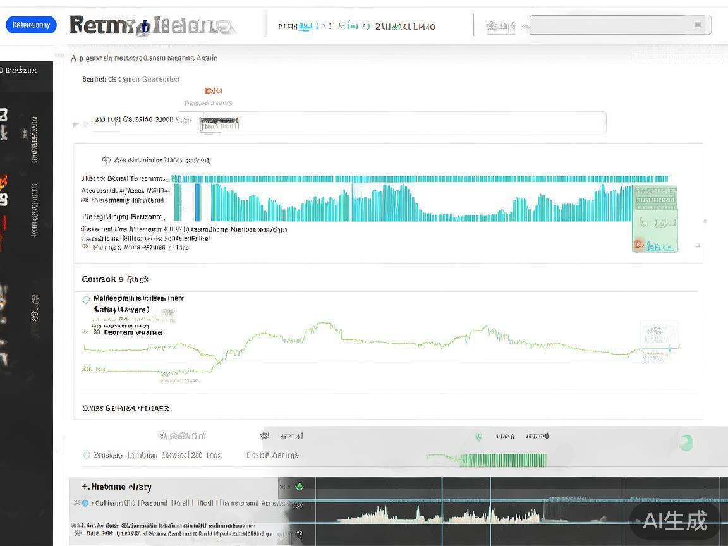Select the radio button beside the green waveform row
Screen dimensions: 728x546
[87, 455]
